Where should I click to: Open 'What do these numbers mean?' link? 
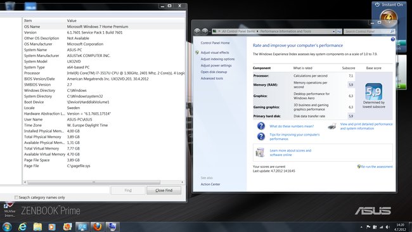coord(292,126)
